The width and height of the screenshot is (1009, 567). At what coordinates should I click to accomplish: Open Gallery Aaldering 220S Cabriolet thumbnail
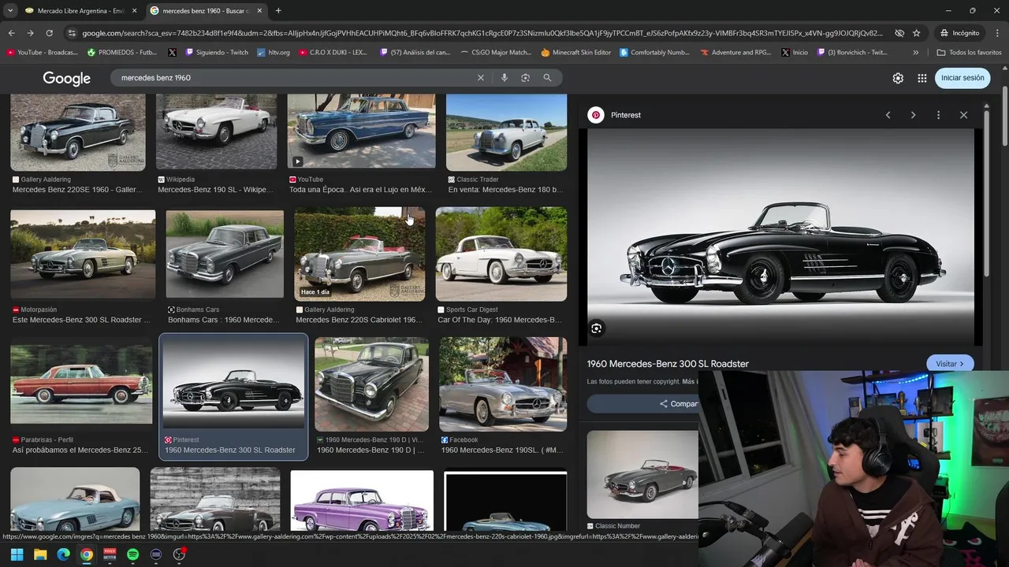[359, 254]
